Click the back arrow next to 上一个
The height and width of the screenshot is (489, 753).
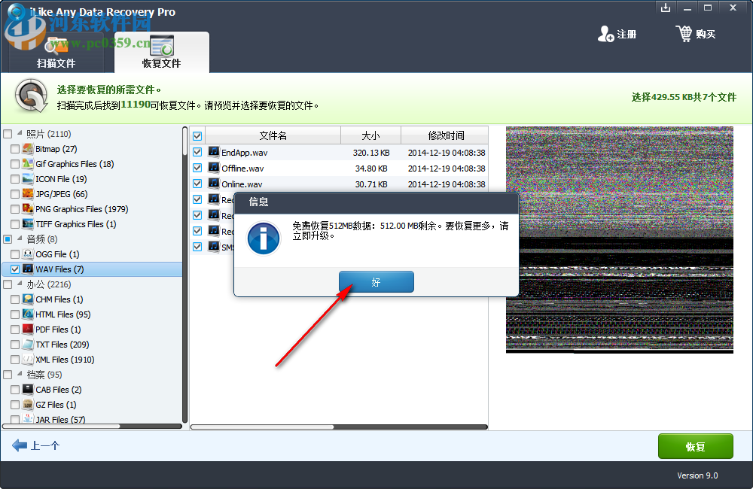[x=20, y=445]
